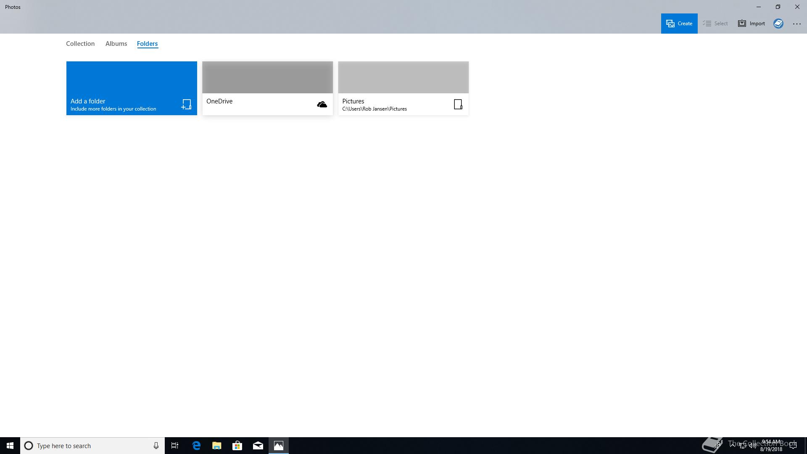Screen dimensions: 807x454
Task: Open the Mail app from taskbar
Action: coord(258,446)
